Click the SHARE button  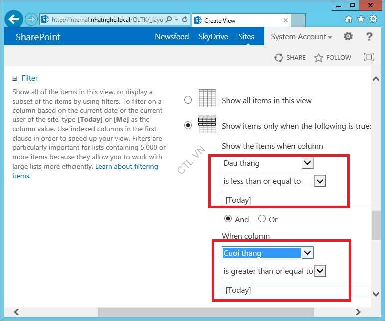pyautogui.click(x=290, y=58)
